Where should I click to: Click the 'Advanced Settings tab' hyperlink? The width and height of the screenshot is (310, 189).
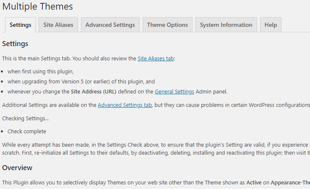(125, 105)
